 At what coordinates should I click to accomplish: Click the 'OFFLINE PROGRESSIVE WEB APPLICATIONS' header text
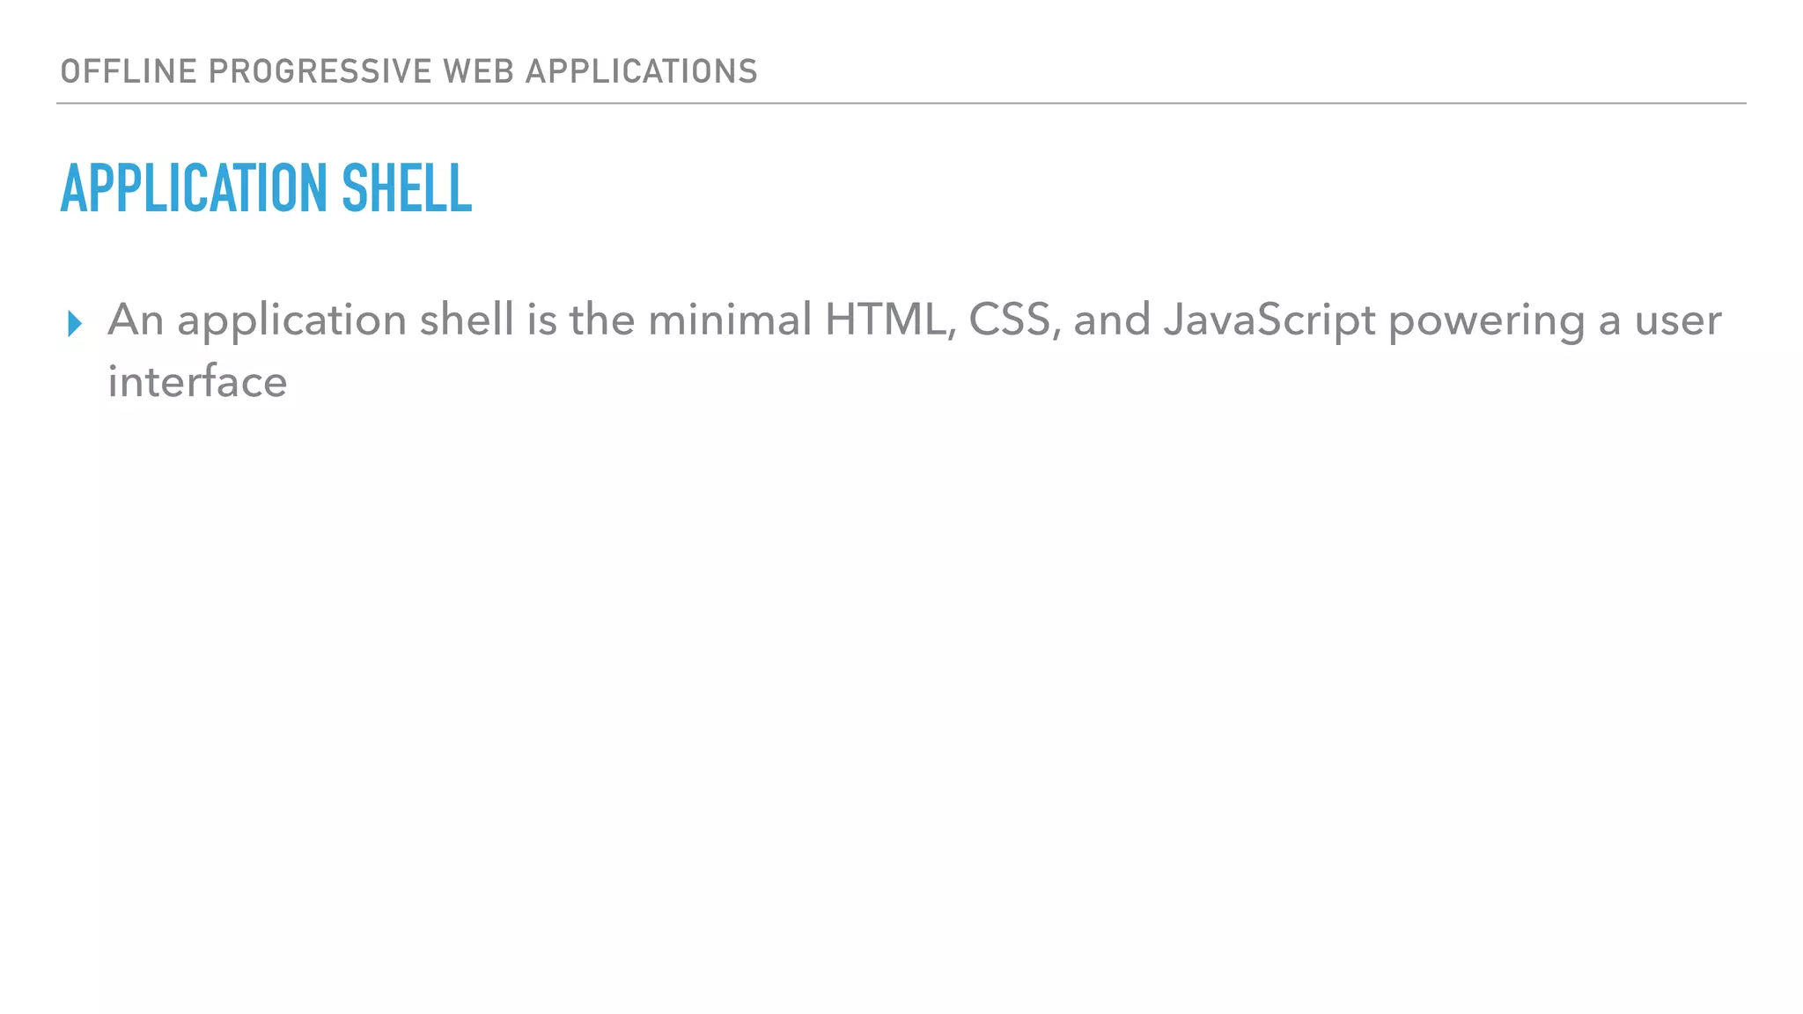click(x=408, y=71)
